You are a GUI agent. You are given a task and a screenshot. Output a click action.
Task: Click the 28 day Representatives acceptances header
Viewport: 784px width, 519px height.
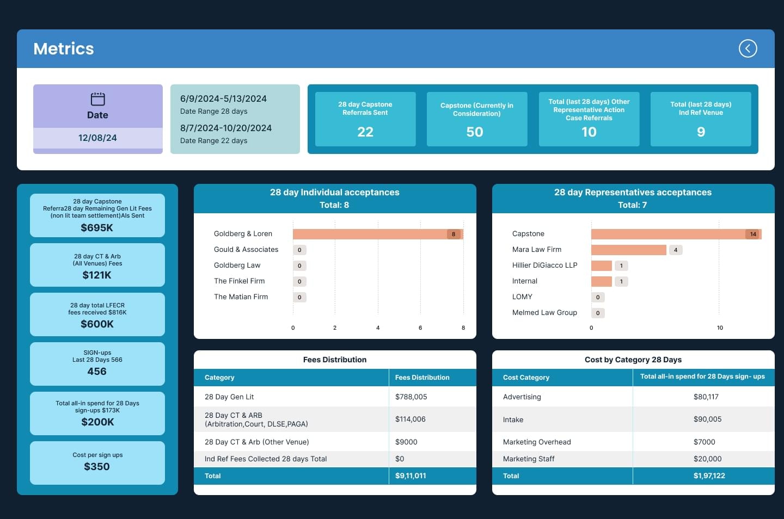pyautogui.click(x=633, y=199)
